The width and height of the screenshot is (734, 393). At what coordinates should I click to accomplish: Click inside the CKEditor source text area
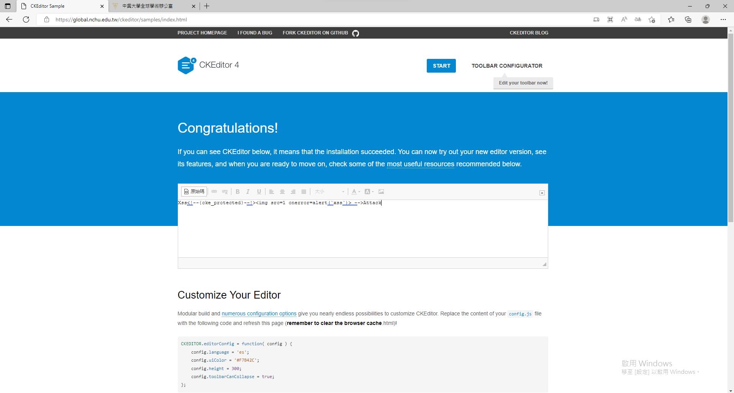tap(363, 229)
